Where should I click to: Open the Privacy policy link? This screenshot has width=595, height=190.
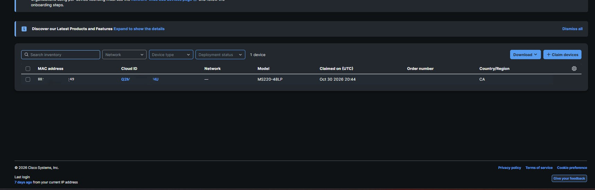coord(509,168)
